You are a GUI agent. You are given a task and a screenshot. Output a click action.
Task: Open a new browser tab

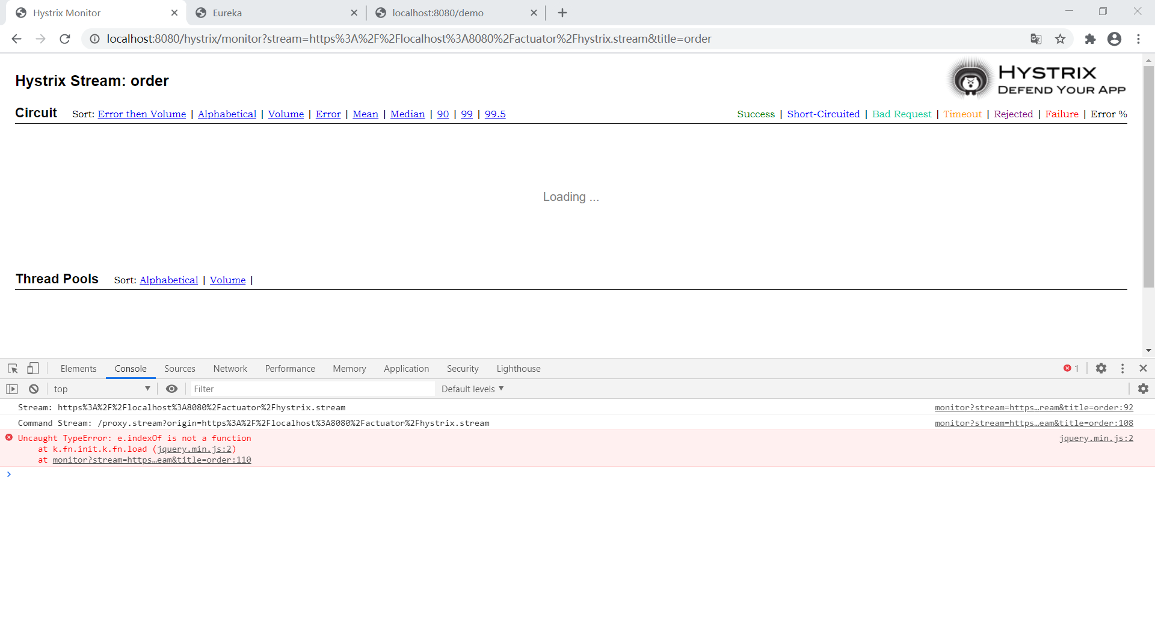click(562, 13)
